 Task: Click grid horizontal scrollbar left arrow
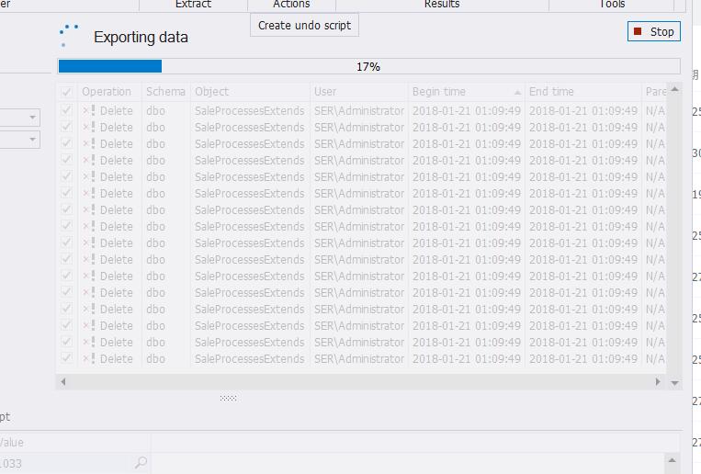pyautogui.click(x=63, y=382)
